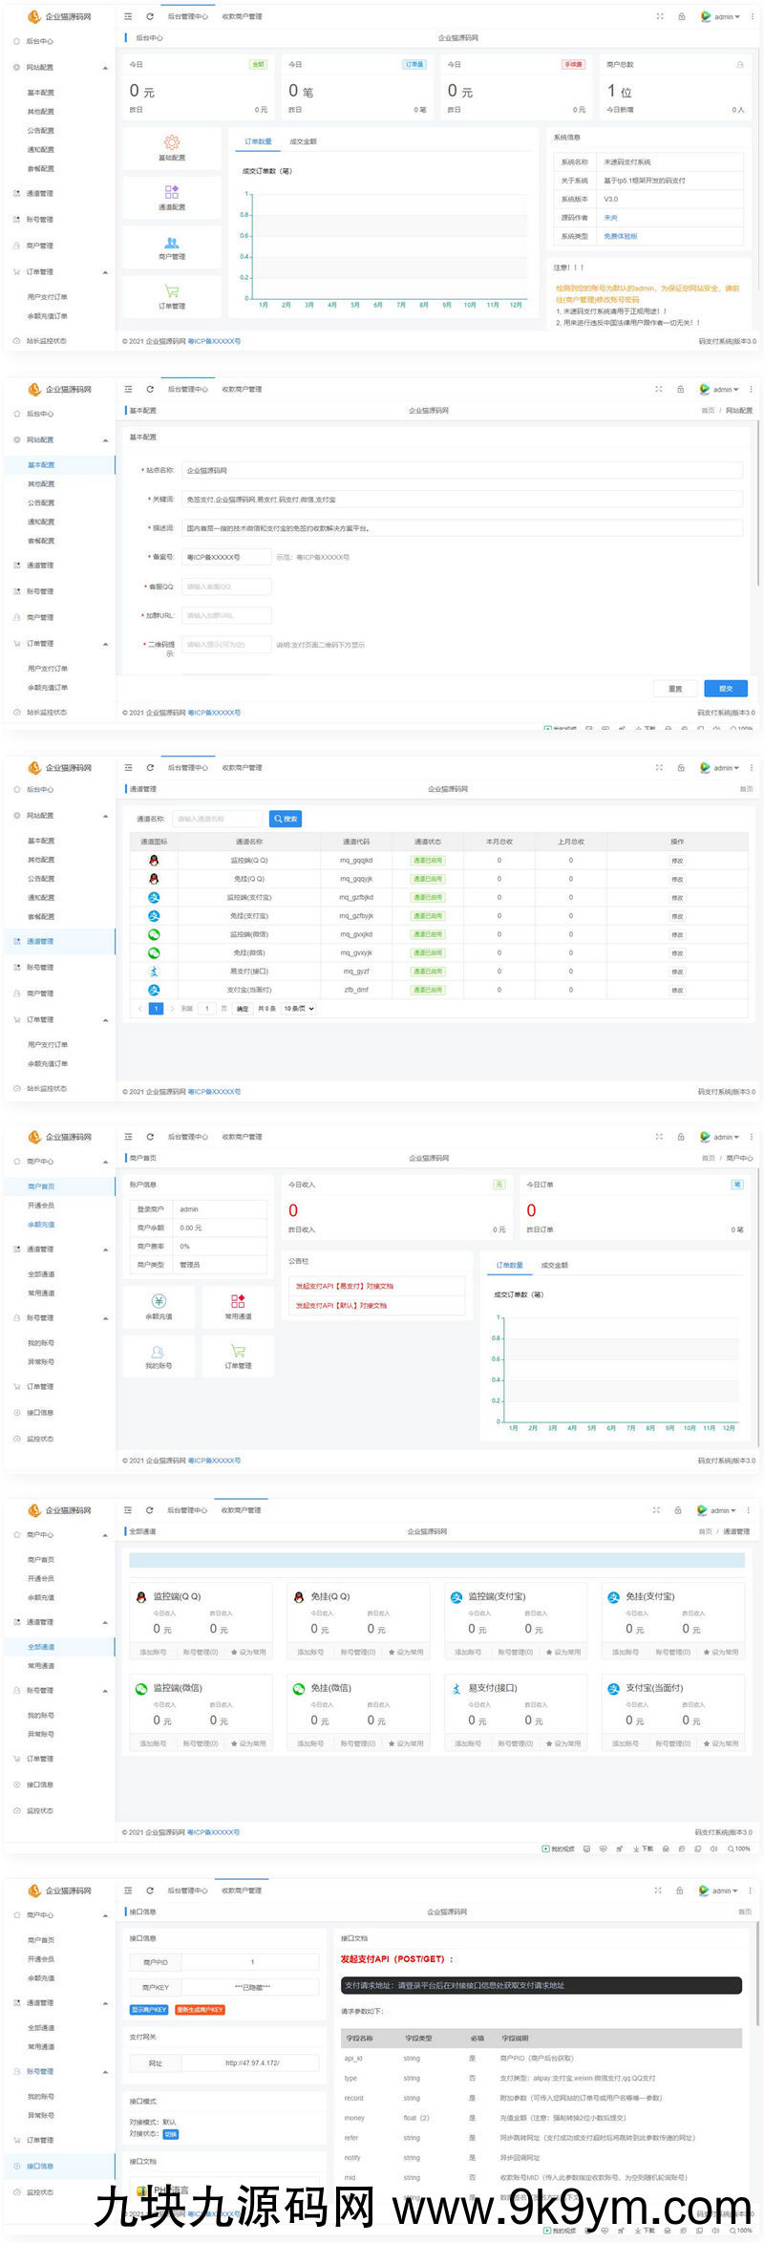Click the 易支付(接口) channel icon in table
Screen dimensions: 764x2243
154,972
